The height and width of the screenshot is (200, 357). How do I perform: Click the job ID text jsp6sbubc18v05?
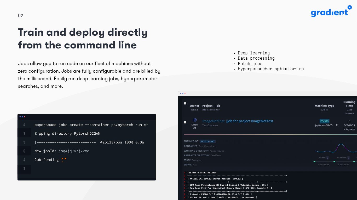pos(324,125)
